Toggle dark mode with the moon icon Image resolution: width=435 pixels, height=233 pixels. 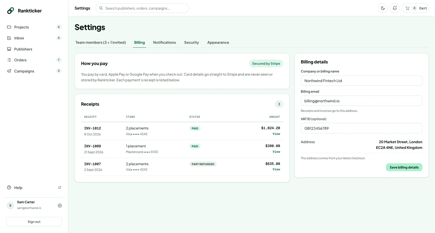click(383, 8)
